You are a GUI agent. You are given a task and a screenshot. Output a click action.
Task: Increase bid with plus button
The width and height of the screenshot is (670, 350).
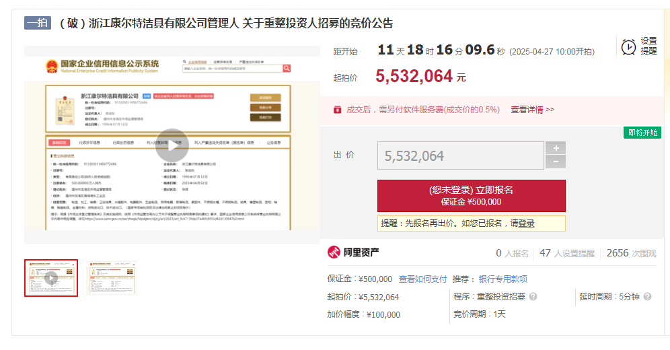(556, 148)
